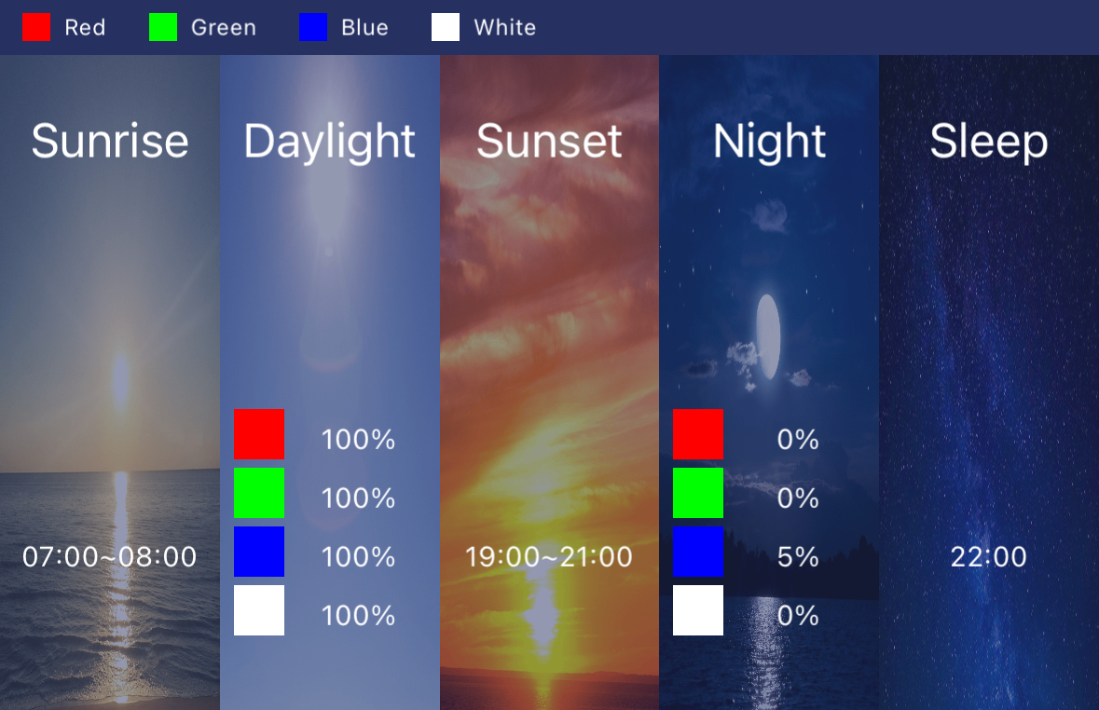The height and width of the screenshot is (710, 1099).
Task: Select the Daylight mode title
Action: 329,142
